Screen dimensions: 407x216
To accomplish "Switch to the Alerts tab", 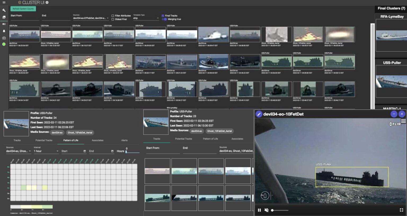I will point(124,140).
